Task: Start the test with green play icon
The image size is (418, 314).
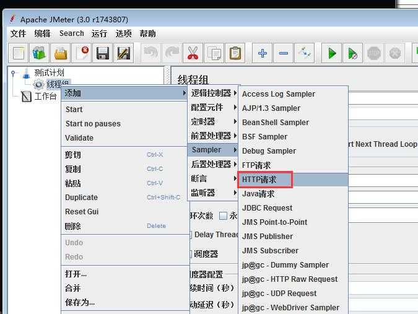Action: pyautogui.click(x=332, y=53)
